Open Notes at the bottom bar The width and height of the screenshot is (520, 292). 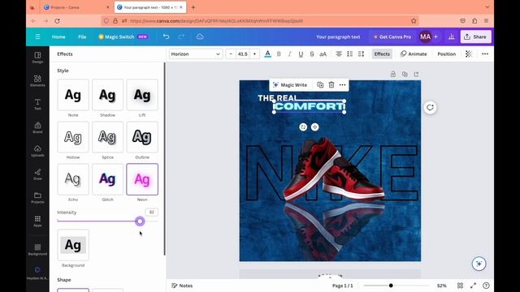182,286
